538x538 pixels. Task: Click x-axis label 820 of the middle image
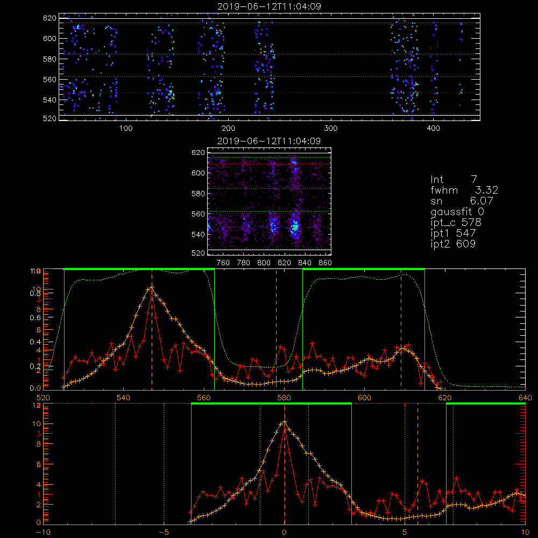click(x=285, y=263)
